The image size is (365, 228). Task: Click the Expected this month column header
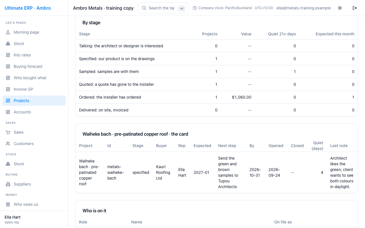click(x=335, y=34)
